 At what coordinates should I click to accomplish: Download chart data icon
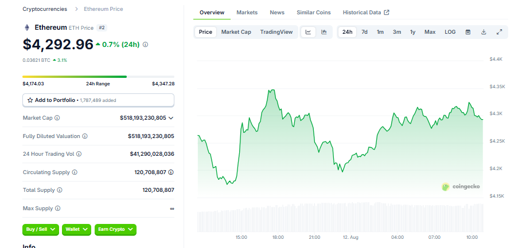(484, 32)
